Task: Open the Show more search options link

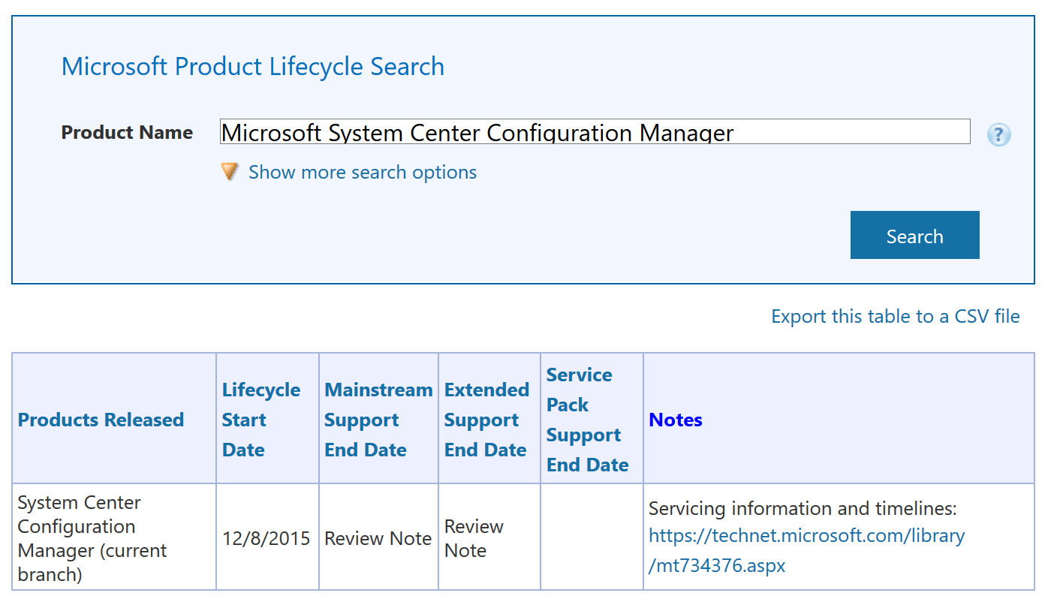Action: click(x=363, y=172)
